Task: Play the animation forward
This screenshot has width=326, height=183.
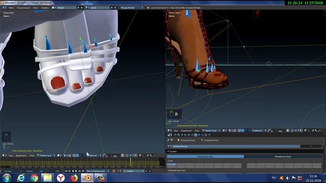Action: tap(76, 171)
